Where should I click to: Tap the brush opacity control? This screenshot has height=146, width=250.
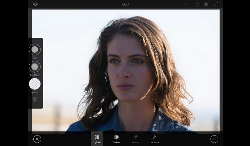pos(35,84)
